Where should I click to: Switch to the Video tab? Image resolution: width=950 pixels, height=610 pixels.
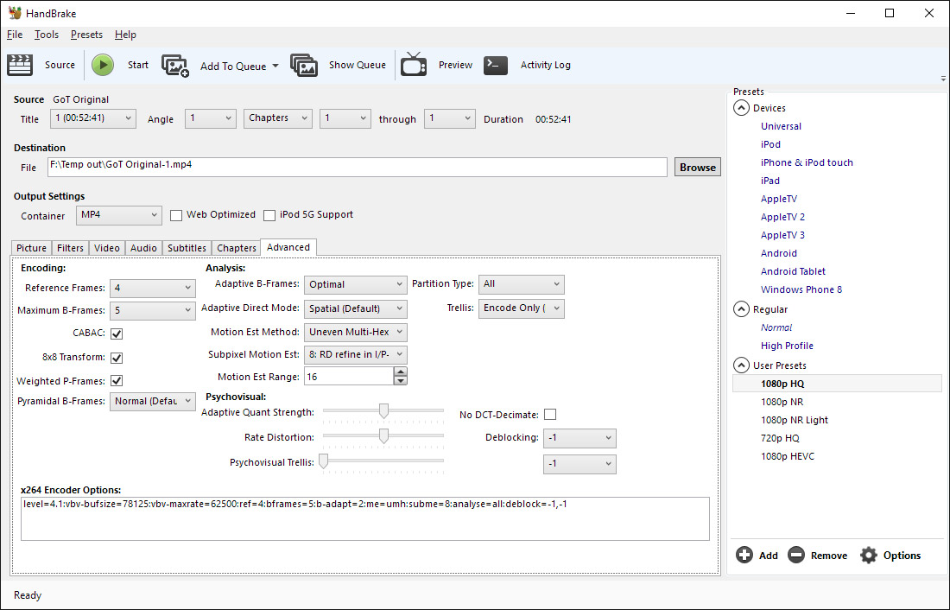coord(107,248)
